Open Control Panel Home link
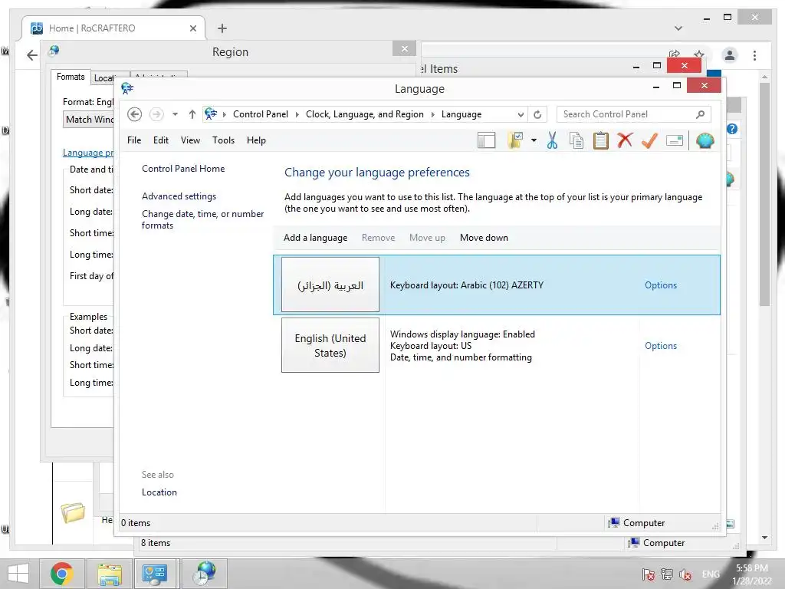The width and height of the screenshot is (785, 589). click(183, 169)
